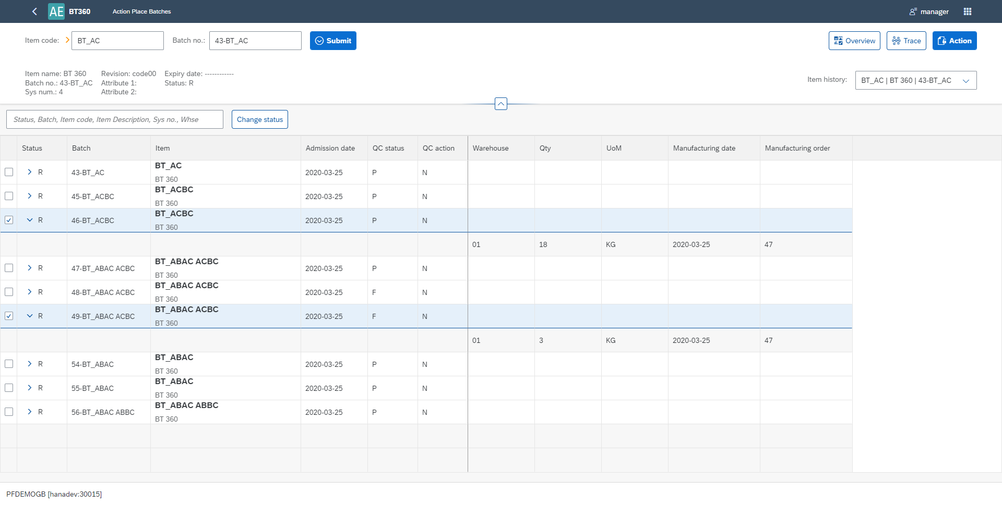
Task: Click the Change status button
Action: [x=259, y=119]
